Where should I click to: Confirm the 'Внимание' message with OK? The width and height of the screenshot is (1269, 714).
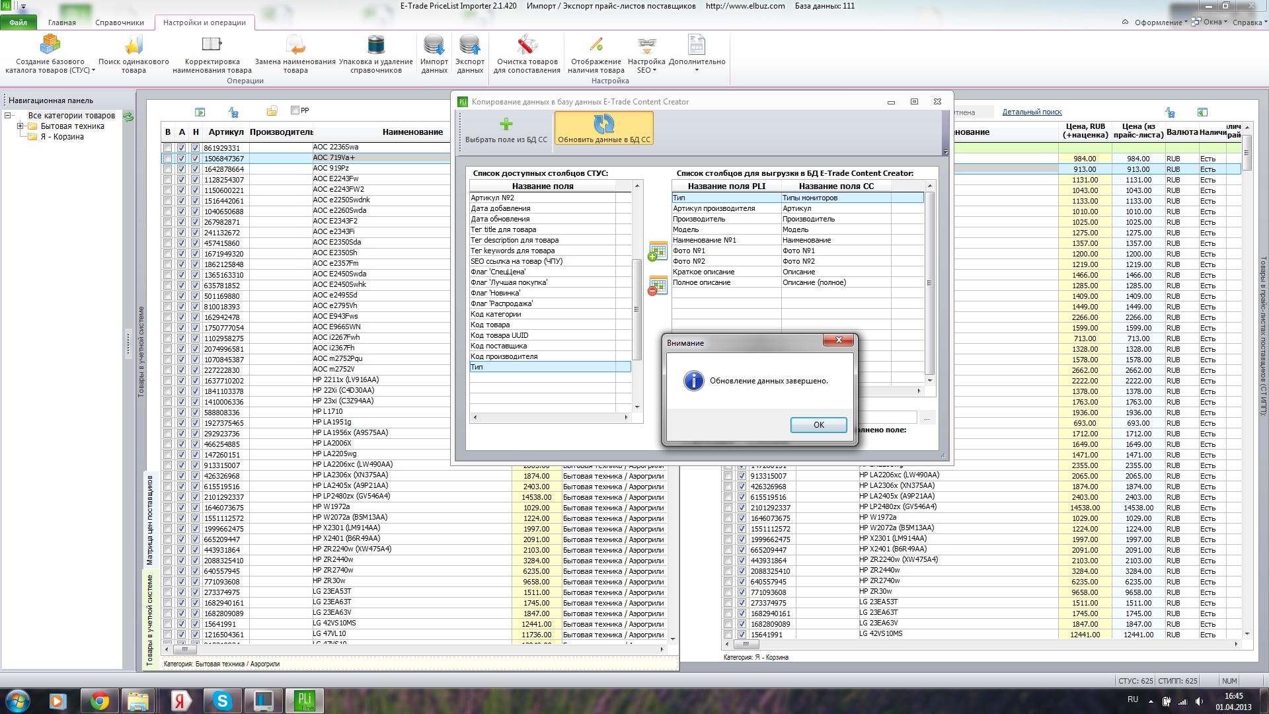click(x=818, y=425)
